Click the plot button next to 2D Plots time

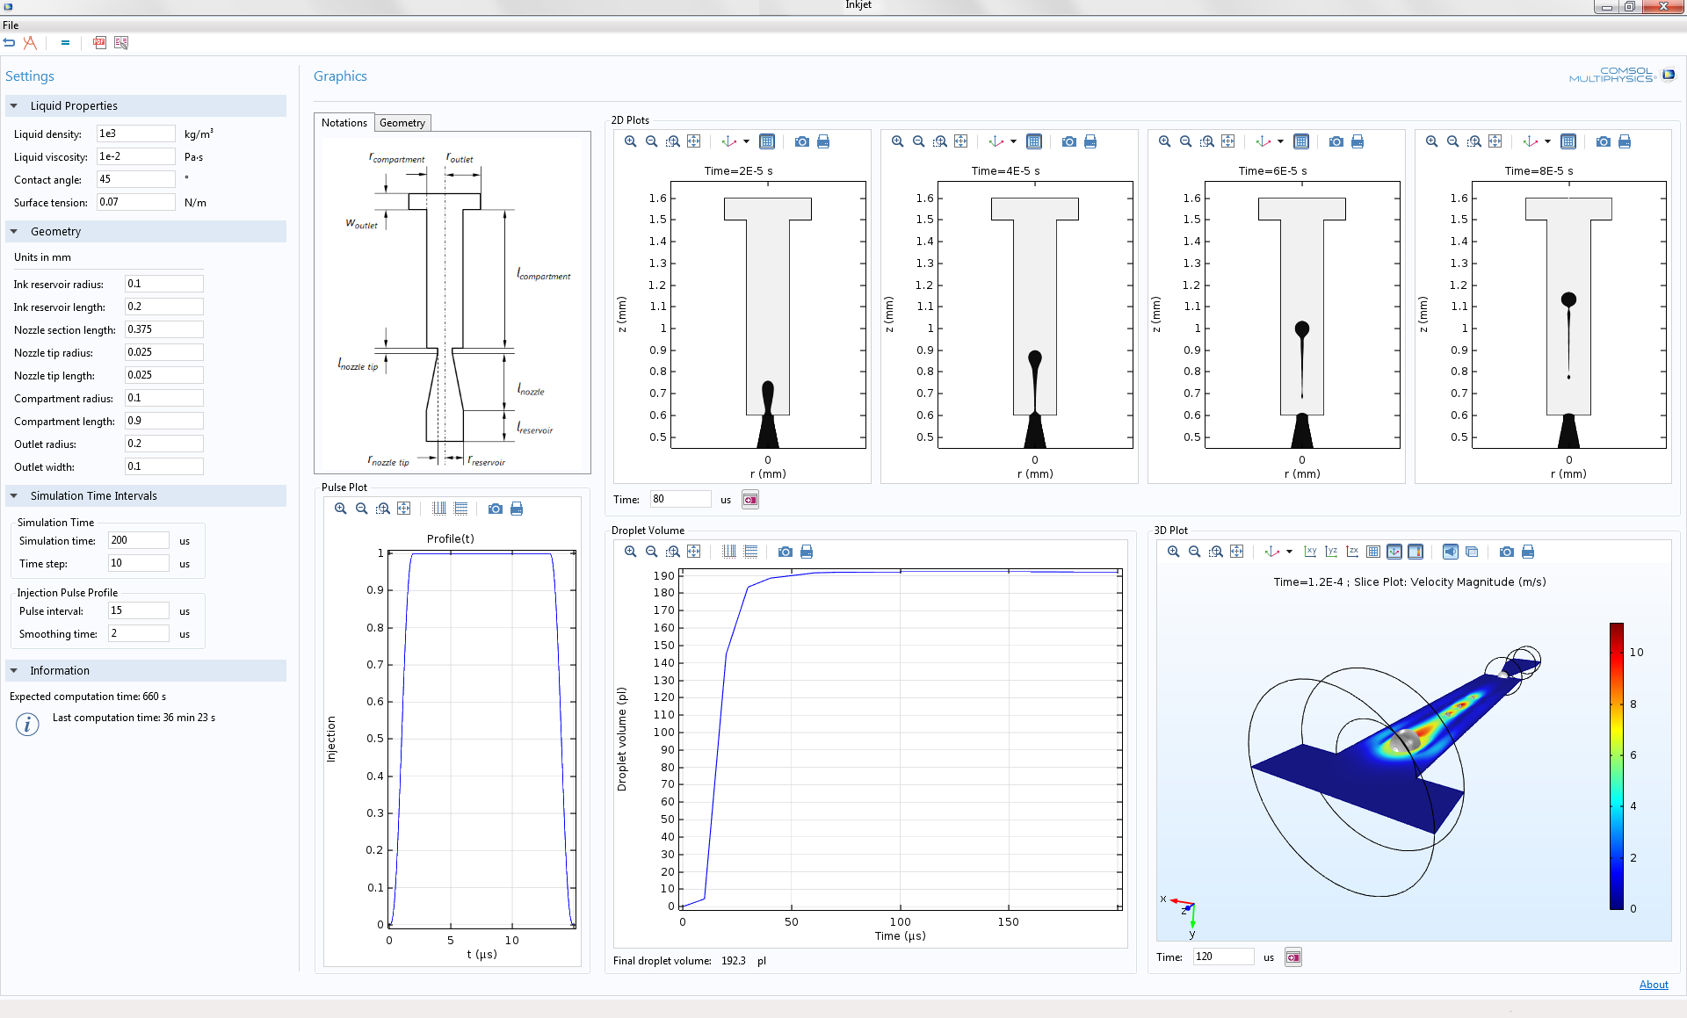(x=750, y=500)
